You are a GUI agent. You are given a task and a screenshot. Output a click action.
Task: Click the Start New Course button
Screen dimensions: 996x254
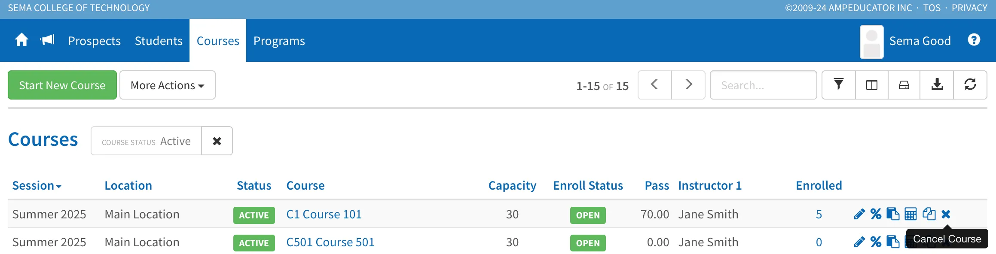[x=62, y=85]
